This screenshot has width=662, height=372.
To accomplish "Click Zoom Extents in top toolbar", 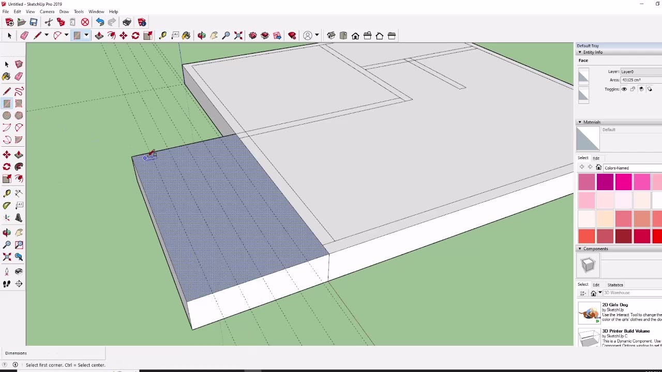I will (x=238, y=36).
